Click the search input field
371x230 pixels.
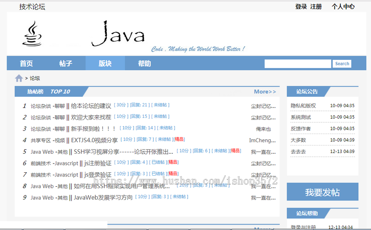pyautogui.click(x=298, y=63)
